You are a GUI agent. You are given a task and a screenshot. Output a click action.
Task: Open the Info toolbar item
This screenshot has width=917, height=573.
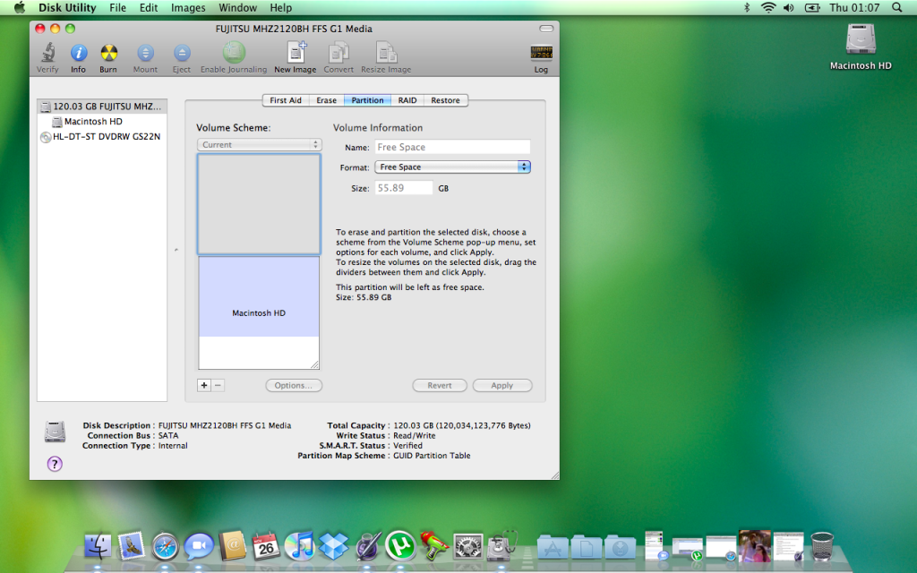point(79,53)
